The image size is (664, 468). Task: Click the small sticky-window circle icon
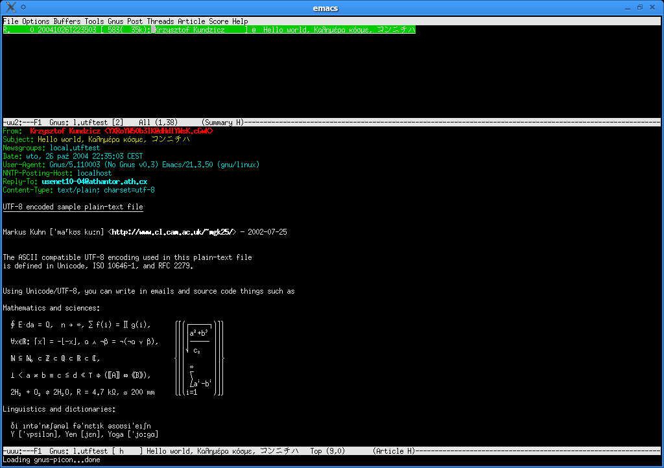[24, 7]
